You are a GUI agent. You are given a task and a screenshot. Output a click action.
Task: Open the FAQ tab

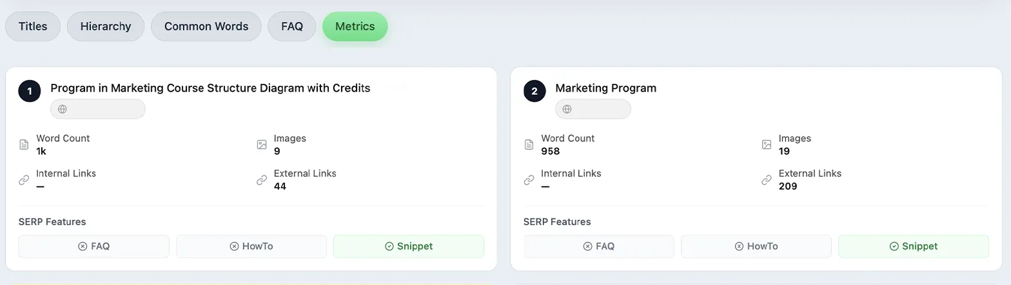click(292, 26)
